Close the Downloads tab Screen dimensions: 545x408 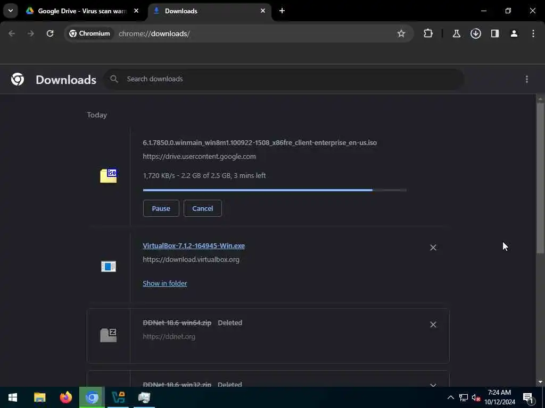click(263, 11)
